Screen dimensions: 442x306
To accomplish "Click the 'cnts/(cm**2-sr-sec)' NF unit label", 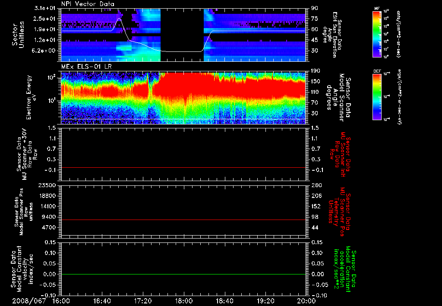I will (x=398, y=34).
